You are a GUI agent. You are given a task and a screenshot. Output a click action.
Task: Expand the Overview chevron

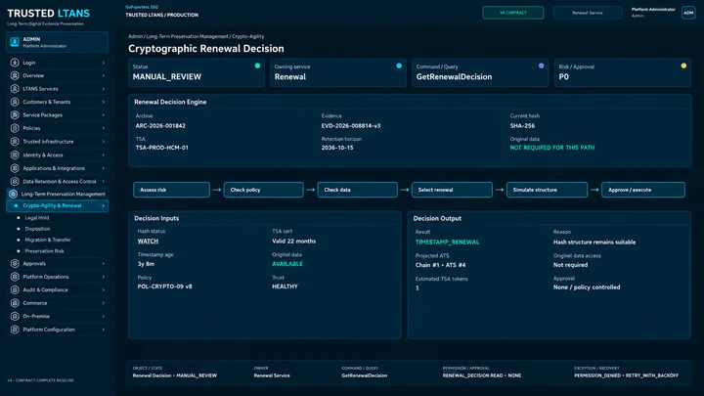pyautogui.click(x=104, y=76)
